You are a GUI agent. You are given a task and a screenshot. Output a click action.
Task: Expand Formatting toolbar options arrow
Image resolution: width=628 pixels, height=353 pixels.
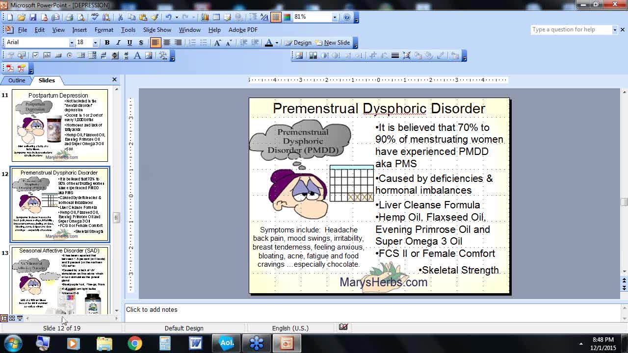pos(356,43)
